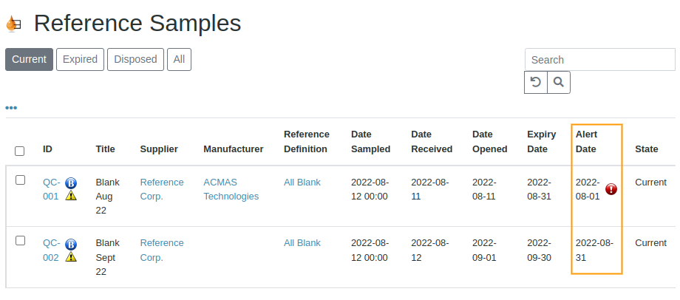Show All reference samples tab
The image size is (680, 300).
tap(179, 59)
